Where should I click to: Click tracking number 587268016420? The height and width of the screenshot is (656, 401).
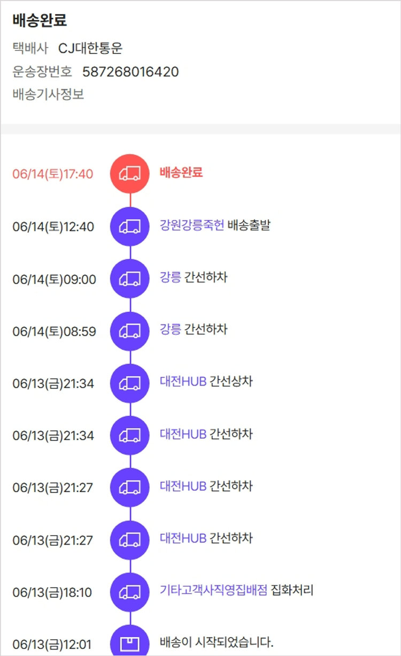coord(130,72)
